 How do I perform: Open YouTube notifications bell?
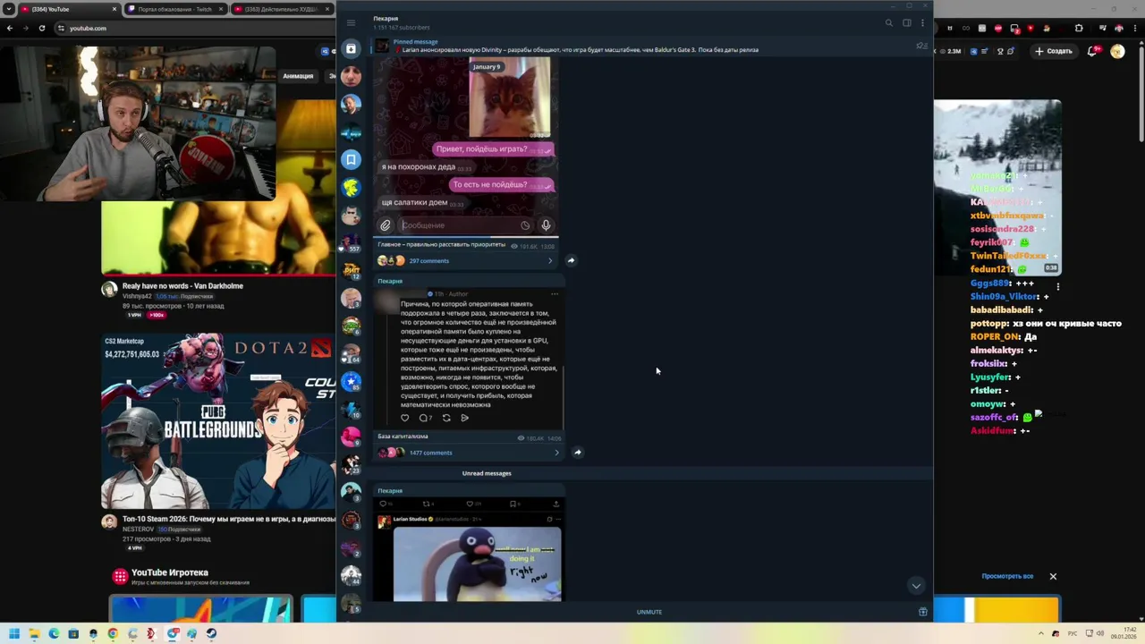[x=1092, y=51]
